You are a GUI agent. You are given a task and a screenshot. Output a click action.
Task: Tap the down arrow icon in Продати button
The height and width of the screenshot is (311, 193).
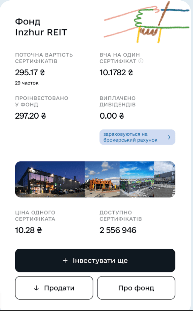coord(36,288)
